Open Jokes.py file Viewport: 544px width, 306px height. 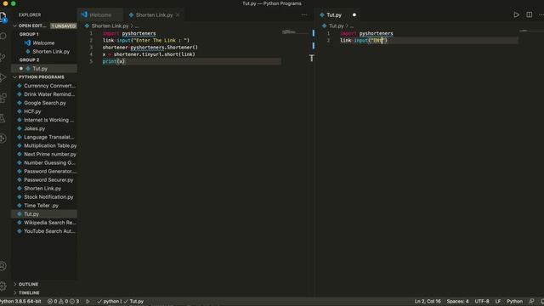[x=44, y=128]
